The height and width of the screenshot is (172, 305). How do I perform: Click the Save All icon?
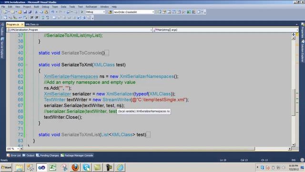point(30,12)
